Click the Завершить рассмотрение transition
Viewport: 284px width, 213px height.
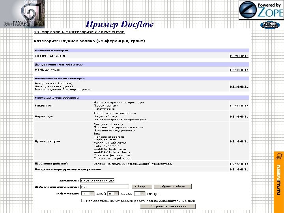[x=115, y=113]
